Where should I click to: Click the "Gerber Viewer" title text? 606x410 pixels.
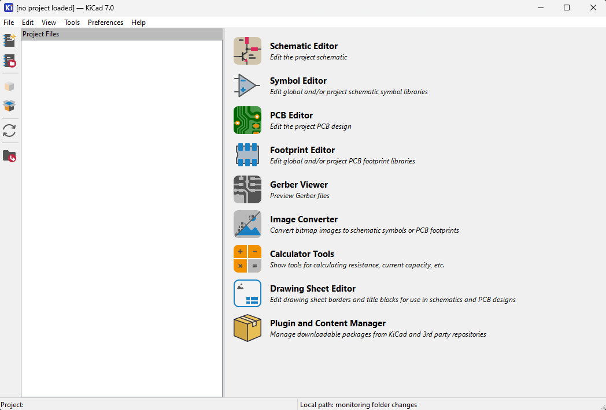(x=299, y=185)
